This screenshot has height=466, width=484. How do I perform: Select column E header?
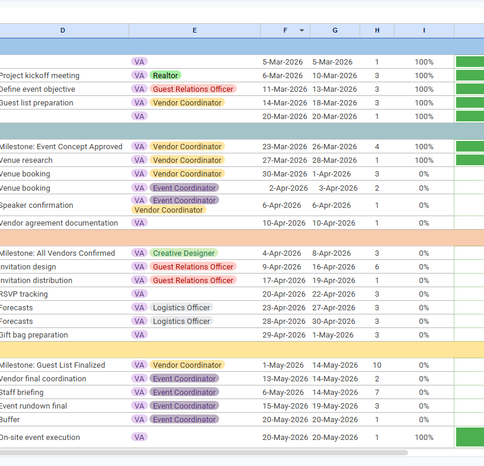pos(194,31)
